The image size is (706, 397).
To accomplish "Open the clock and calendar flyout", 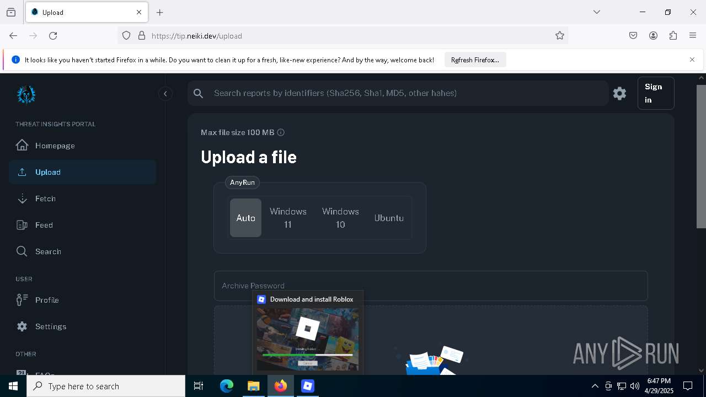I will tap(659, 386).
